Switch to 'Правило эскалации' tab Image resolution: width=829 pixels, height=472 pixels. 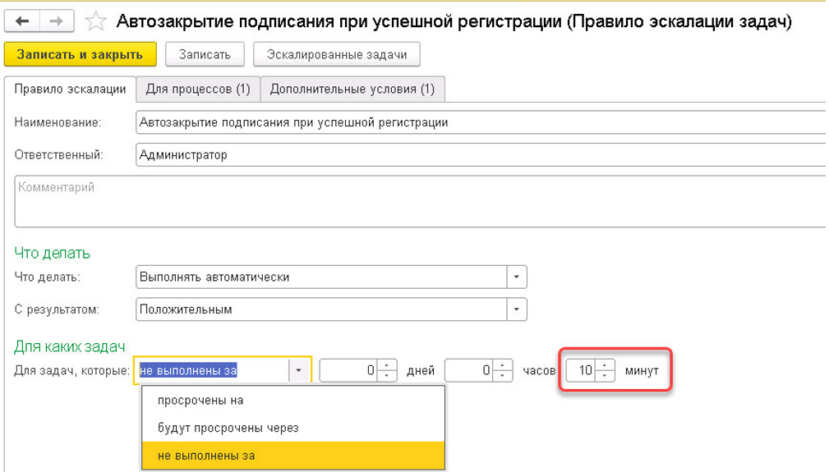coord(70,89)
